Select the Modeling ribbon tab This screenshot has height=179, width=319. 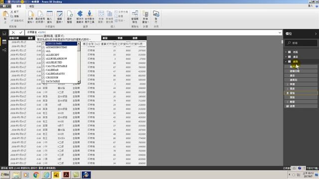(x=31, y=6)
